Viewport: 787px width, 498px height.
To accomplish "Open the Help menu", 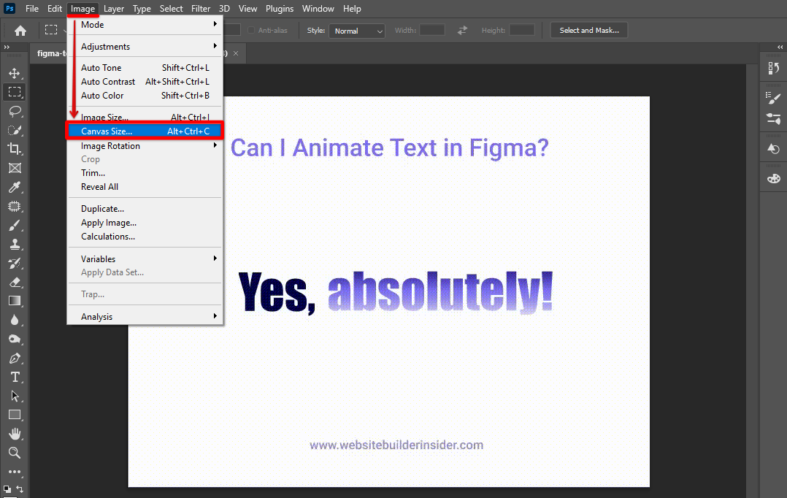I will click(x=352, y=9).
